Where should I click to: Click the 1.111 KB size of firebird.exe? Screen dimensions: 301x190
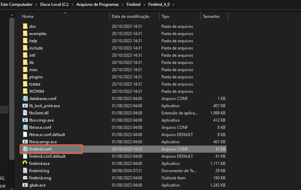point(218,164)
